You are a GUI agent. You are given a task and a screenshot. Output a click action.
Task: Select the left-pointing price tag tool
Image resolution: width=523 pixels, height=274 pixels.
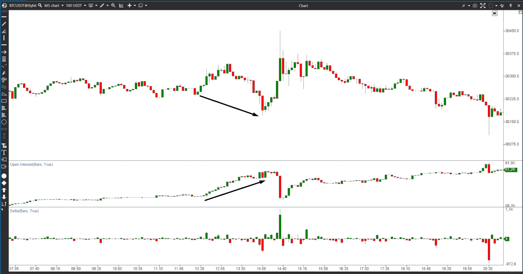tap(4, 160)
